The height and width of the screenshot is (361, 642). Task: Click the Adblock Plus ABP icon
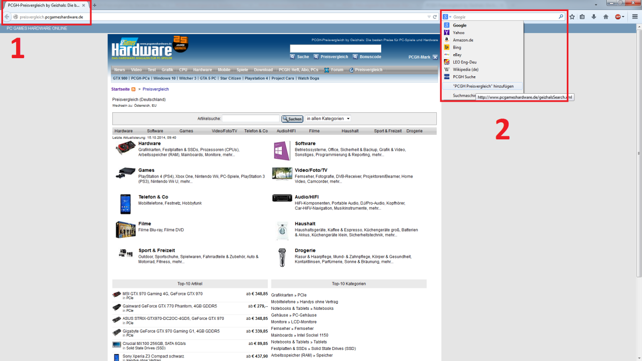[x=618, y=17]
